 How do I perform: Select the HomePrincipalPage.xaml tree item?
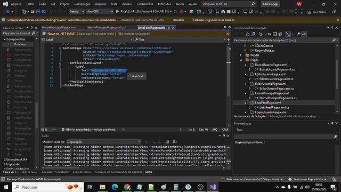[x=272, y=93]
